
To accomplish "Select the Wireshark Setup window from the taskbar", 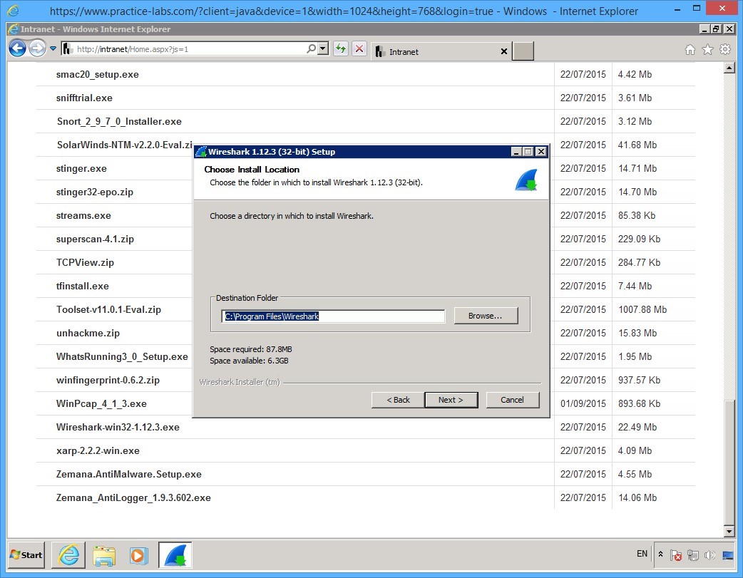I will tap(175, 555).
